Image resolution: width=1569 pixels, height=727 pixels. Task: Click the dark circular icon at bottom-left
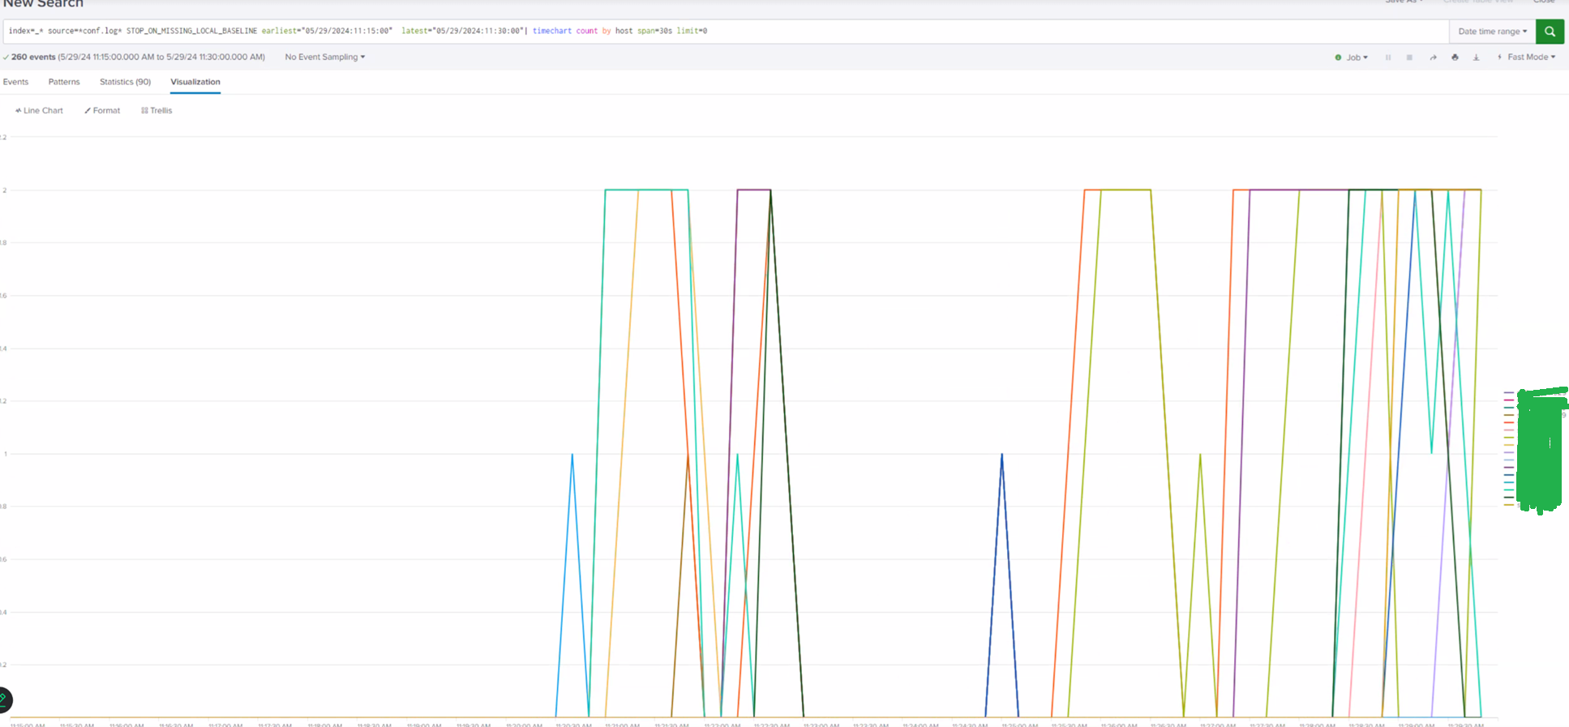[x=4, y=699]
